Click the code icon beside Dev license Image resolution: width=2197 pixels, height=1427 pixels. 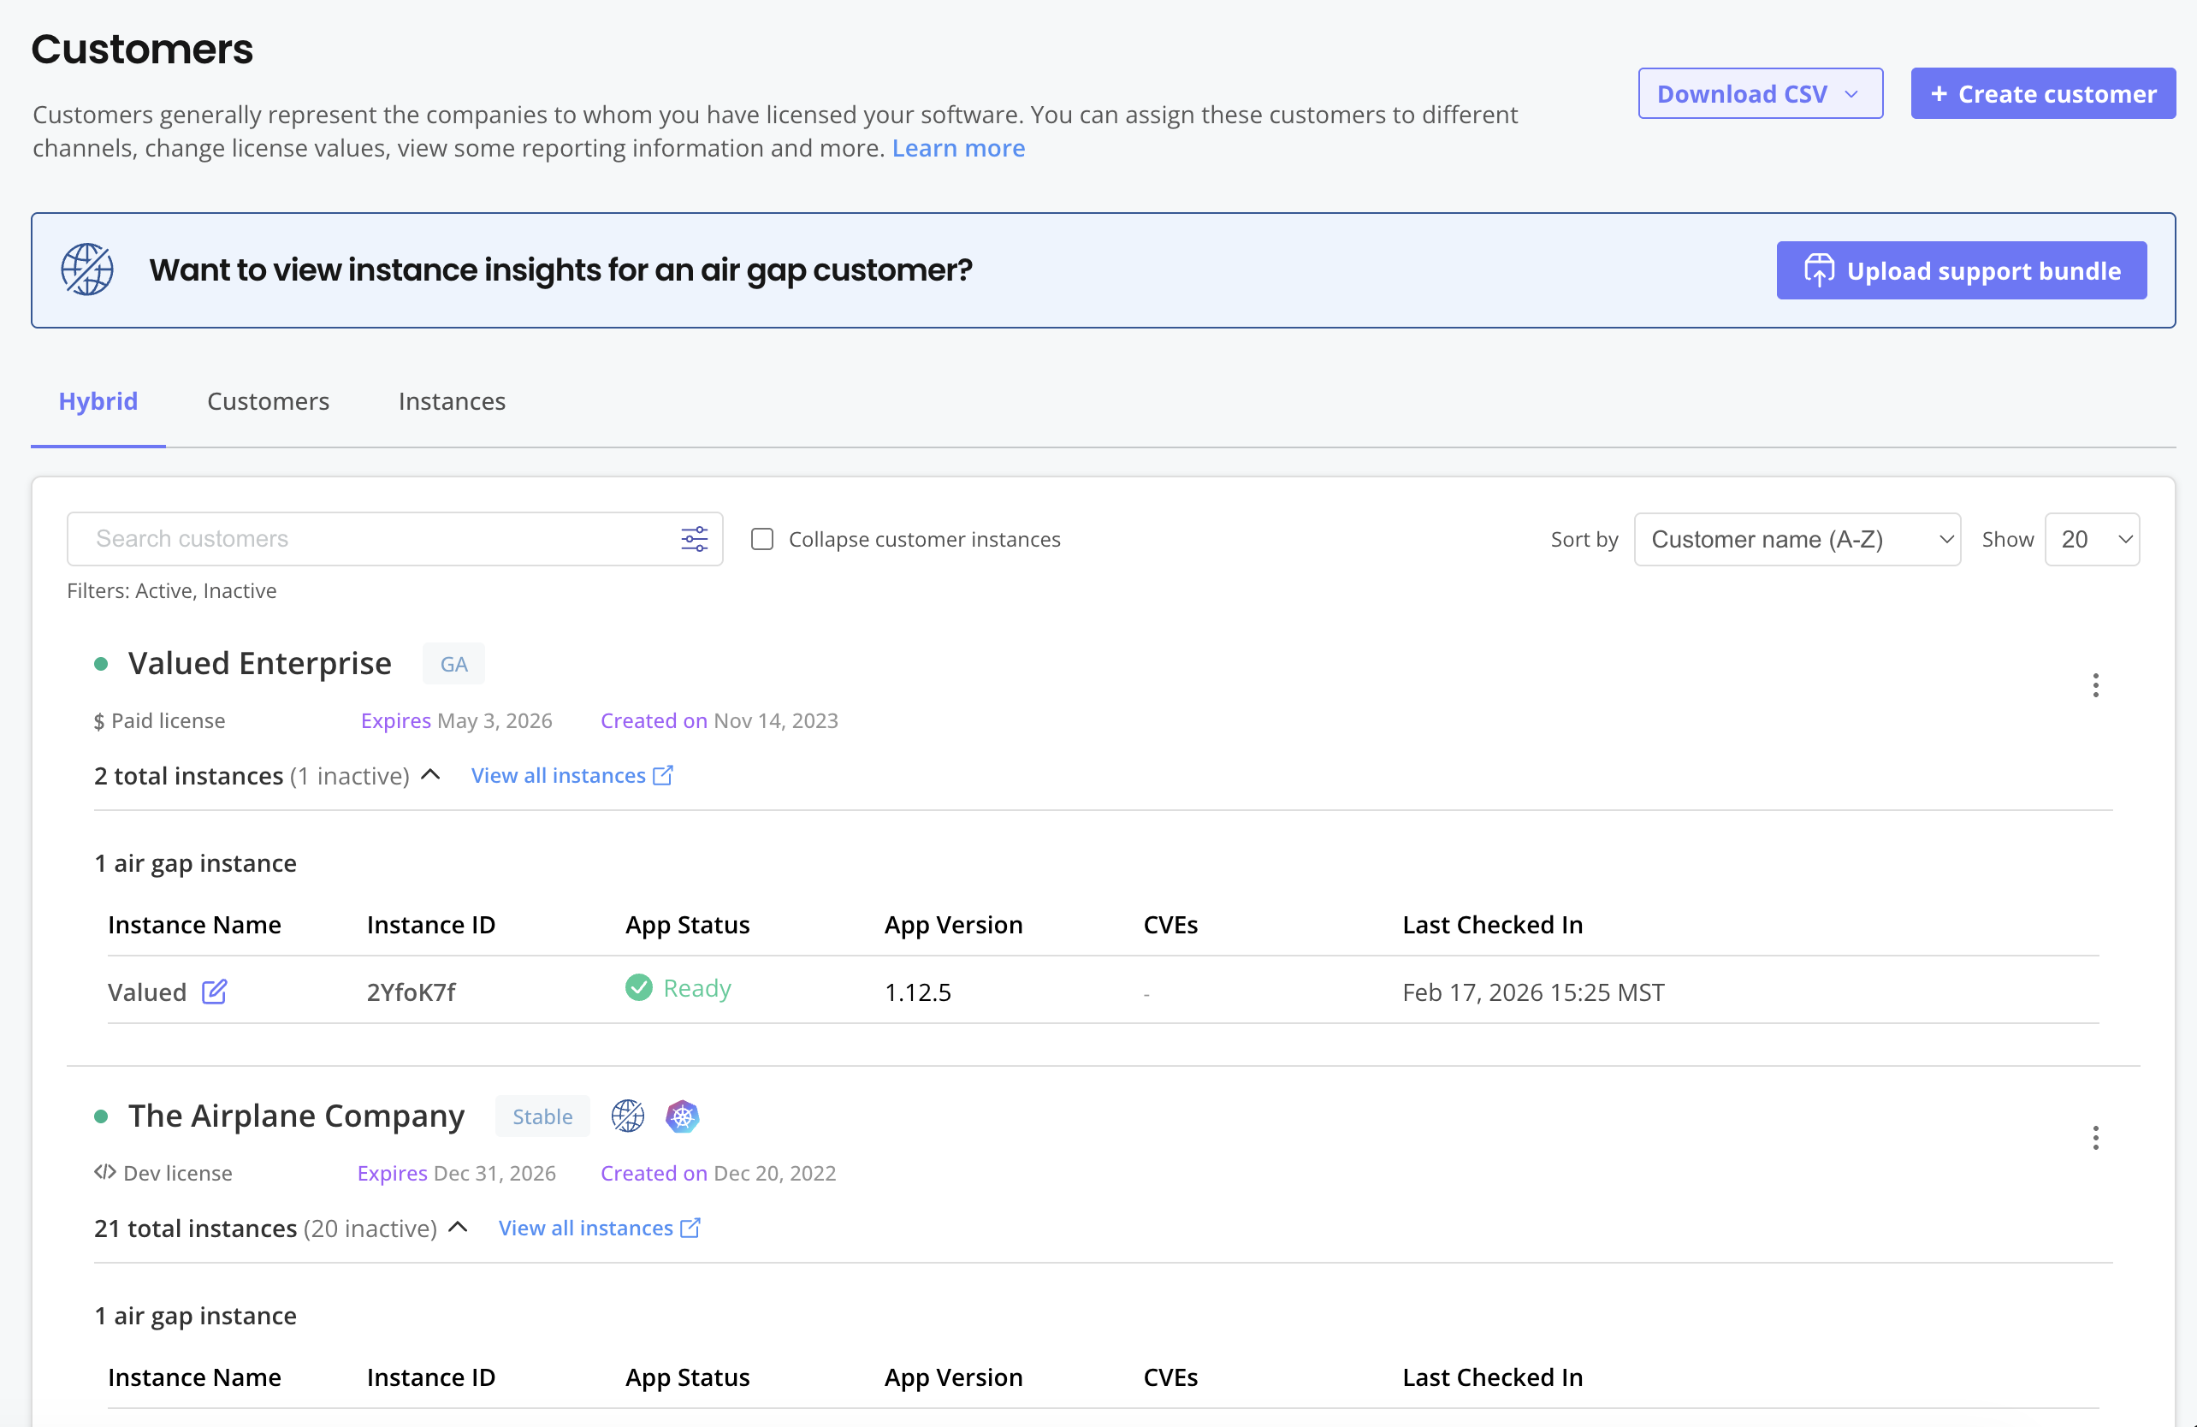click(104, 1172)
